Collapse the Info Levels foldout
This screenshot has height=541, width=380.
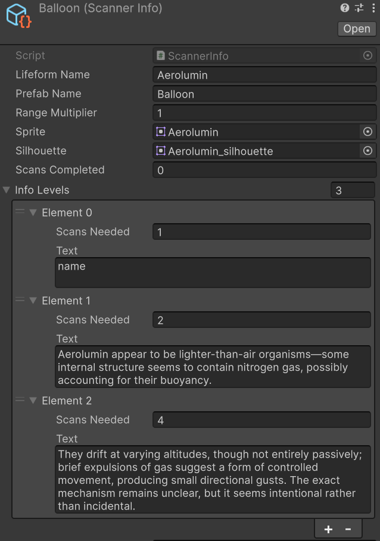click(6, 190)
